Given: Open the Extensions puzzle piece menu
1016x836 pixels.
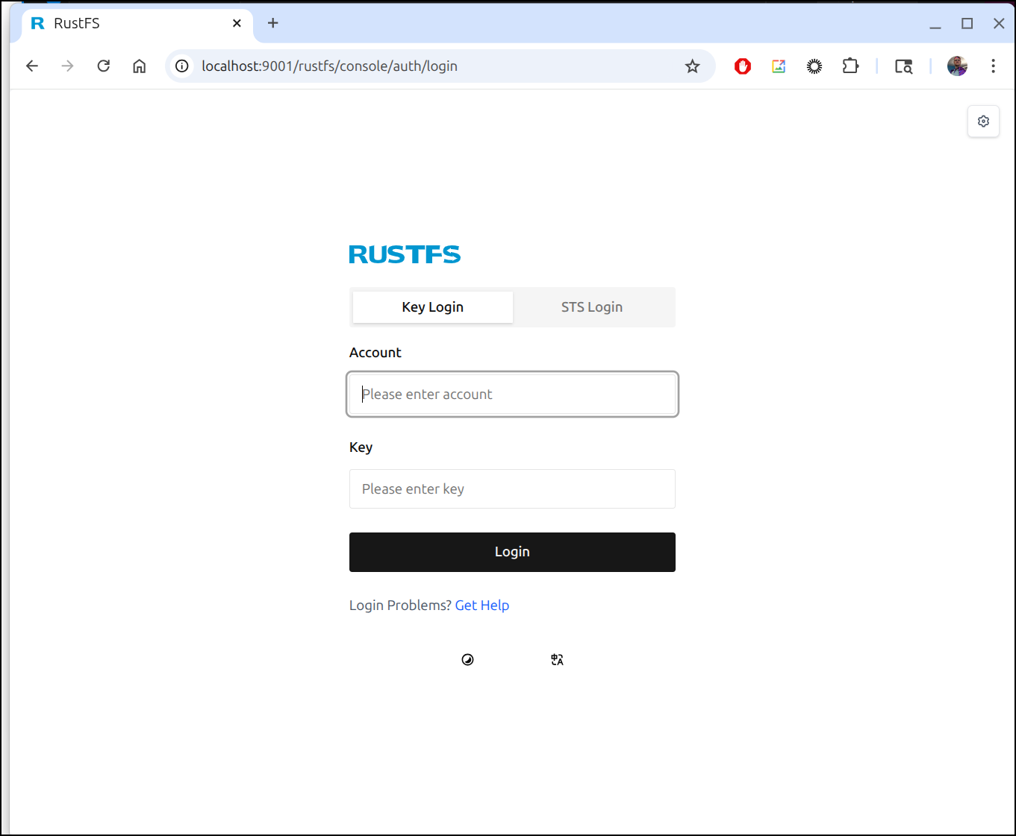Looking at the screenshot, I should (850, 66).
